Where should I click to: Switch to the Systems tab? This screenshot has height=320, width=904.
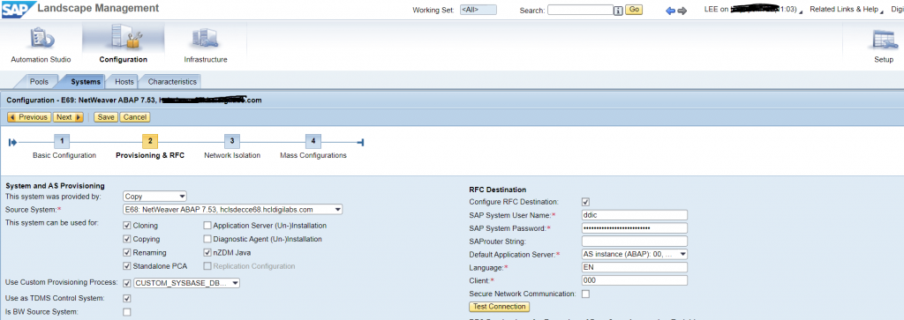86,82
